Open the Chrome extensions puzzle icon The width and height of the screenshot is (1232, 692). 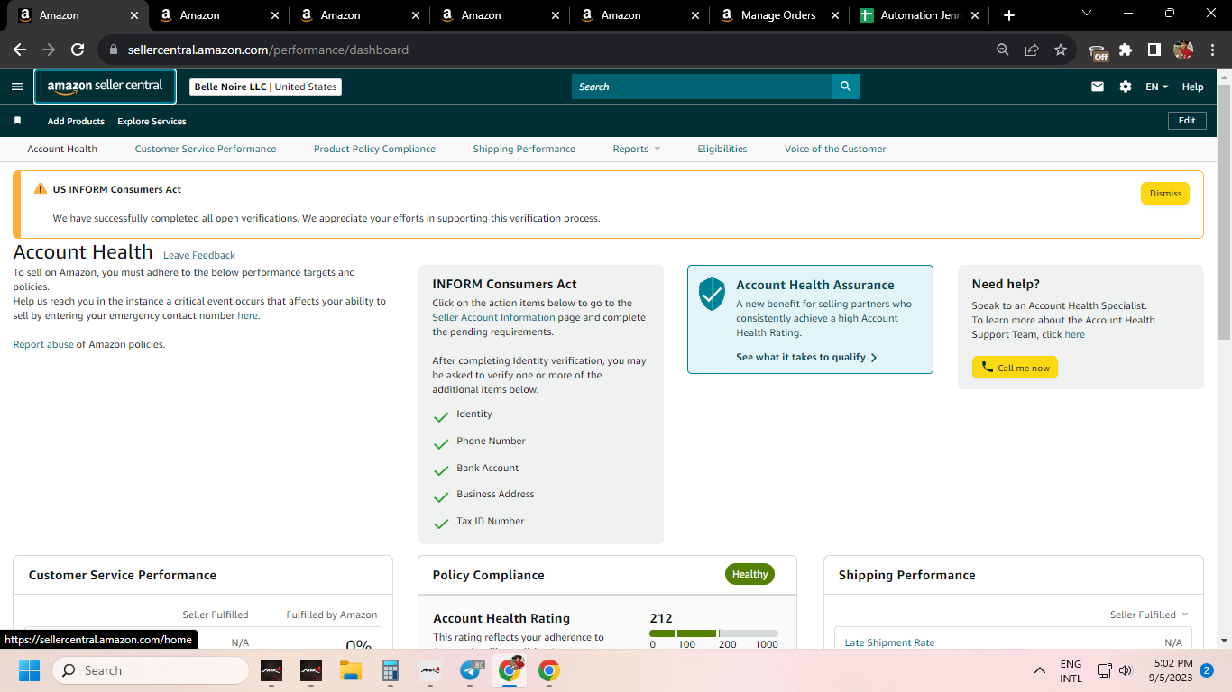click(x=1126, y=50)
